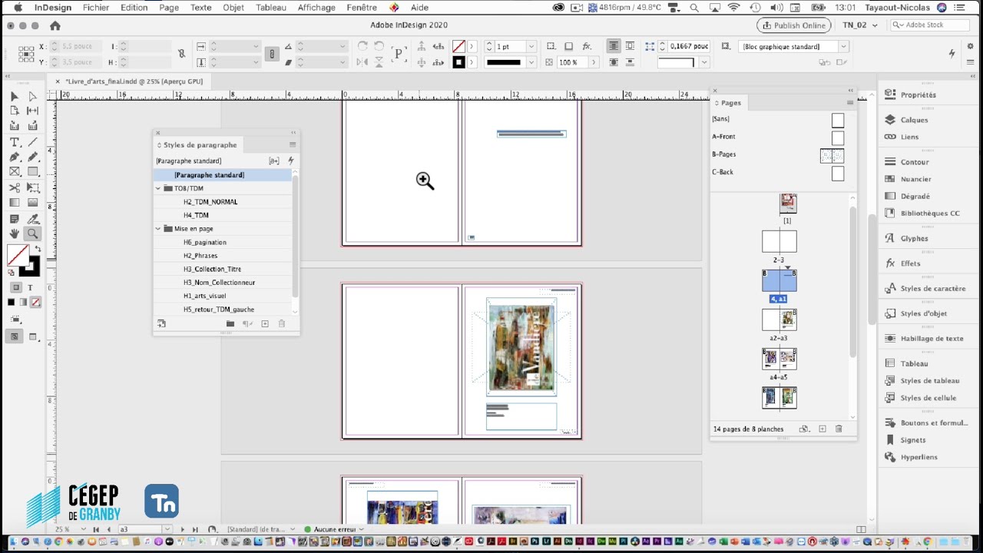The width and height of the screenshot is (983, 553).
Task: Select the Scissors tool
Action: click(14, 188)
